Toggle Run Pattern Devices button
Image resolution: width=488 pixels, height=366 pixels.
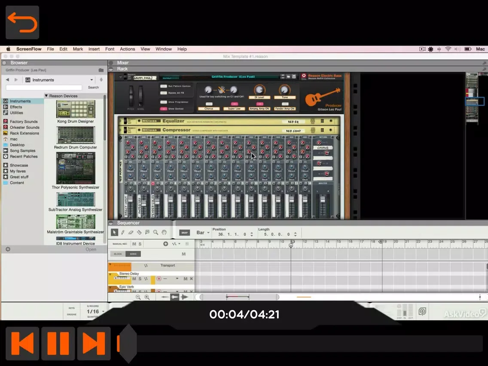pyautogui.click(x=163, y=86)
